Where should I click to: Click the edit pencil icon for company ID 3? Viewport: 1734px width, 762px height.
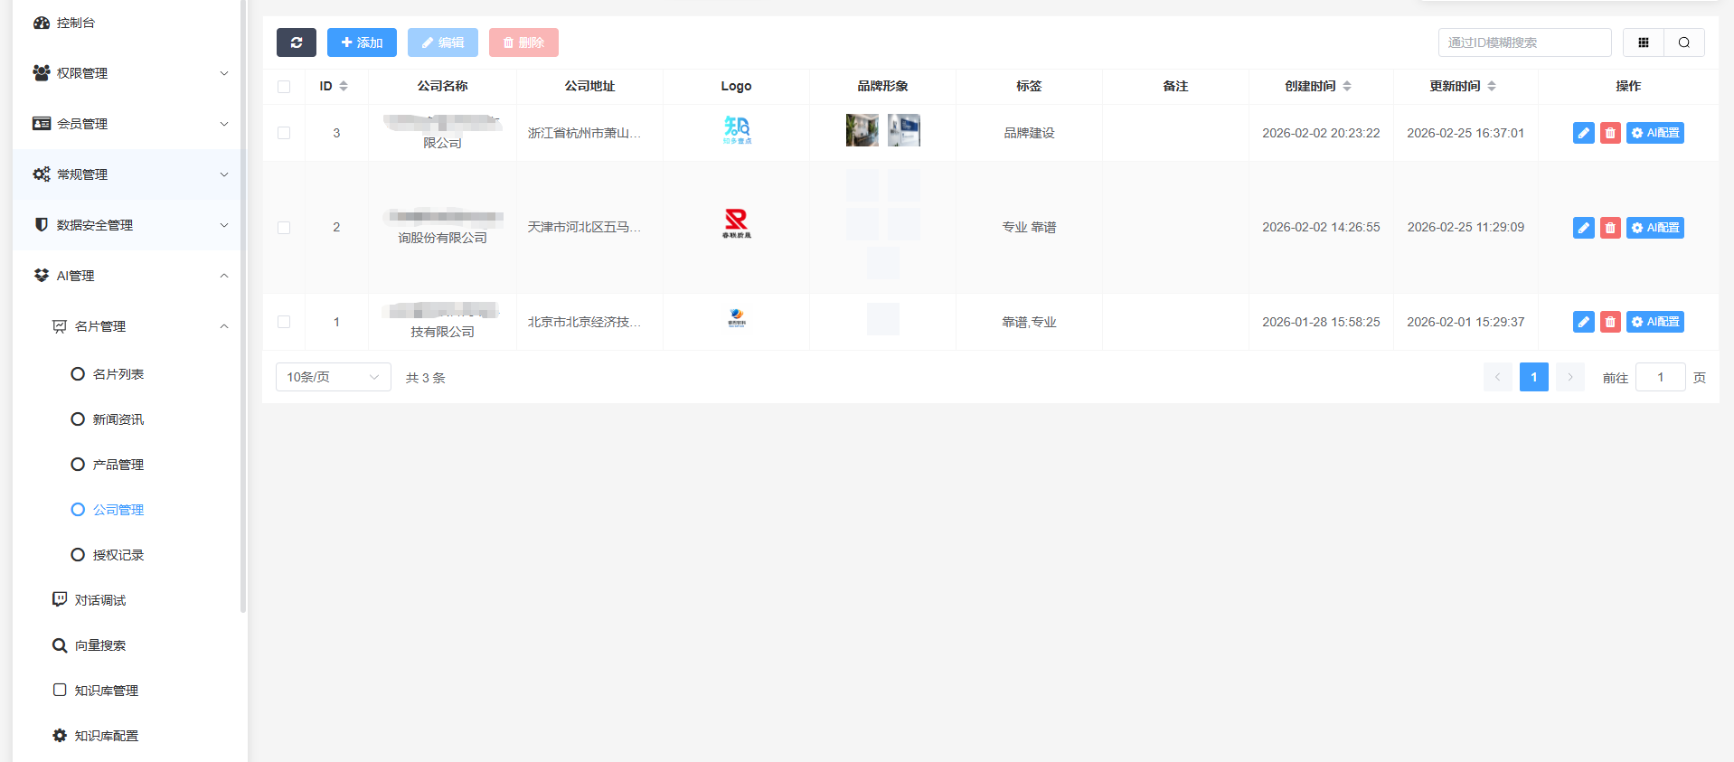tap(1583, 133)
